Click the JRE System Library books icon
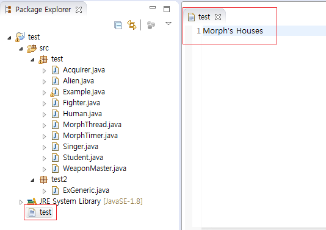Image resolution: width=326 pixels, height=230 pixels. (x=32, y=201)
